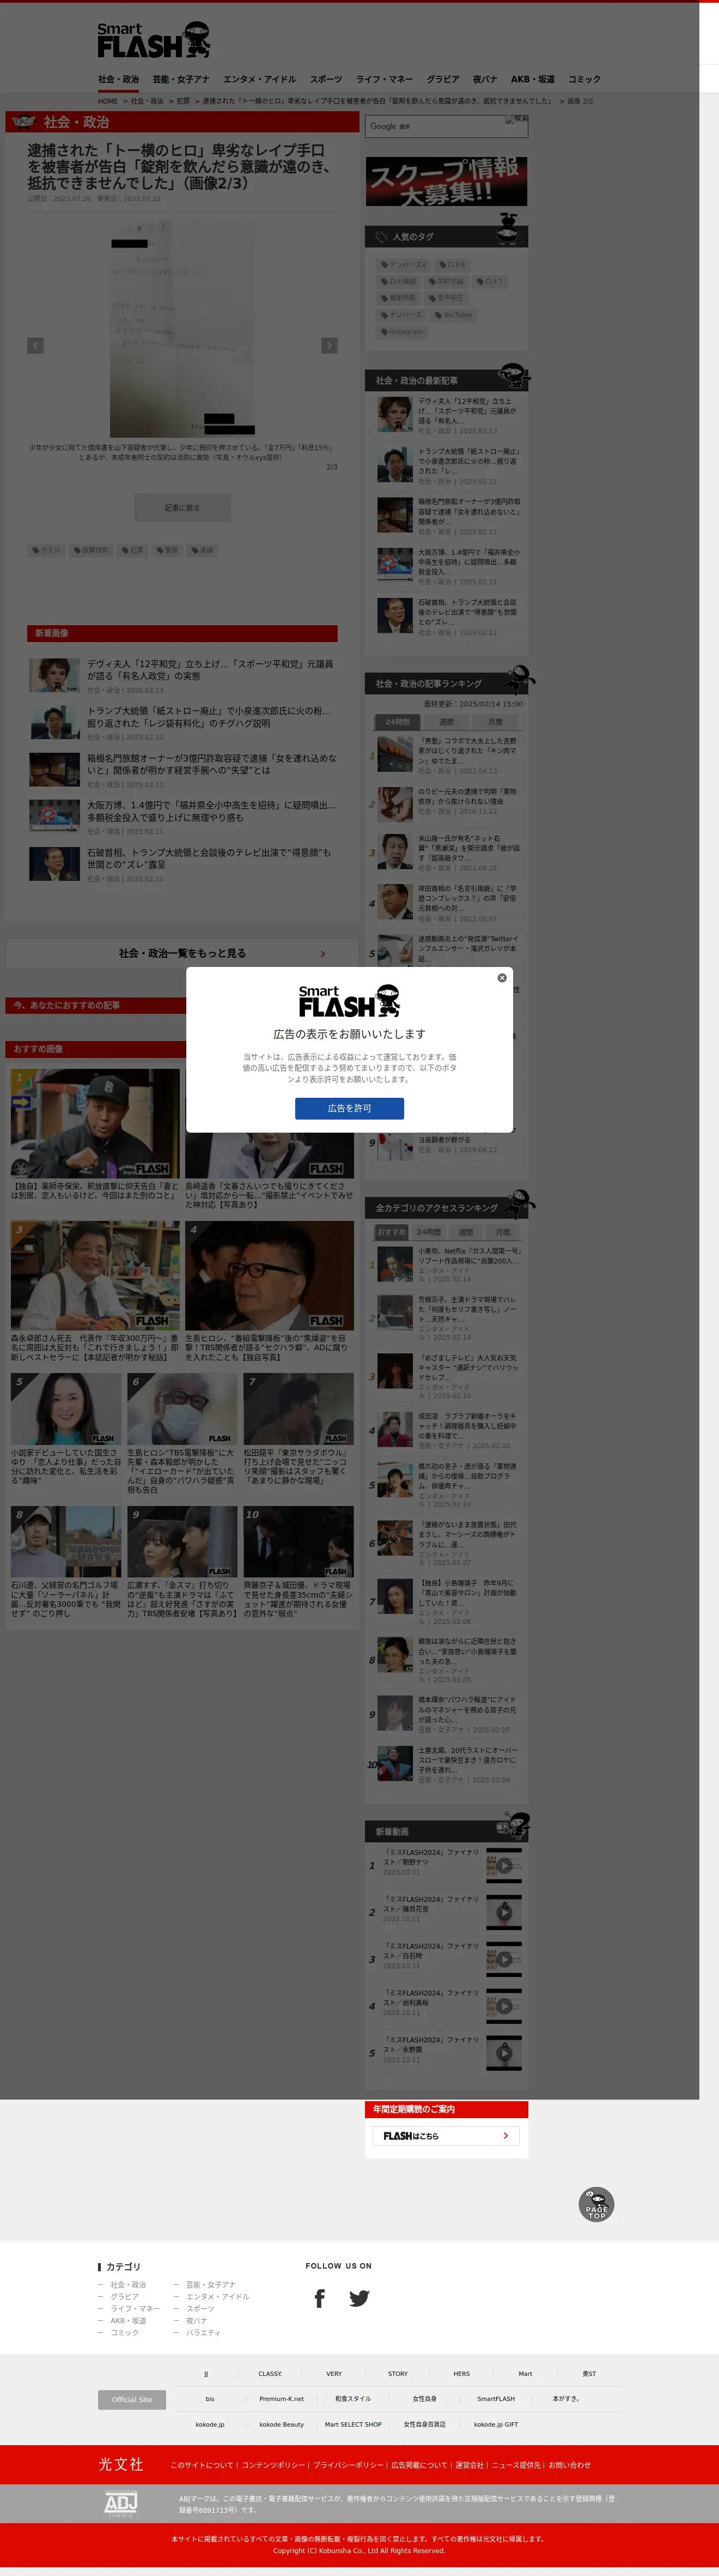Open 光文社 footer logo
This screenshot has height=2576, width=719.
[x=120, y=2464]
